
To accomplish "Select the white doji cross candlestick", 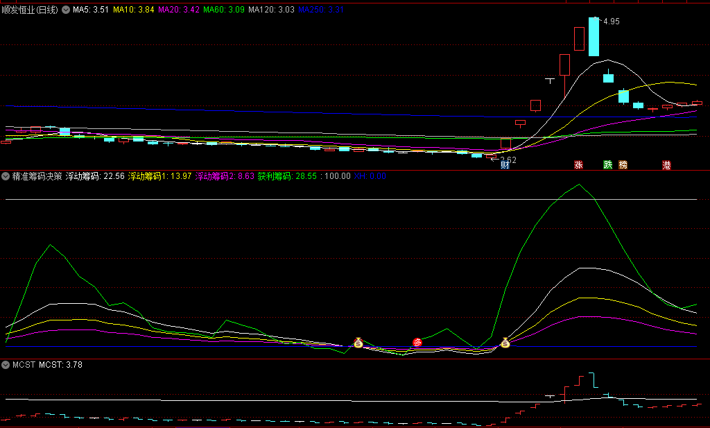I will 550,80.
